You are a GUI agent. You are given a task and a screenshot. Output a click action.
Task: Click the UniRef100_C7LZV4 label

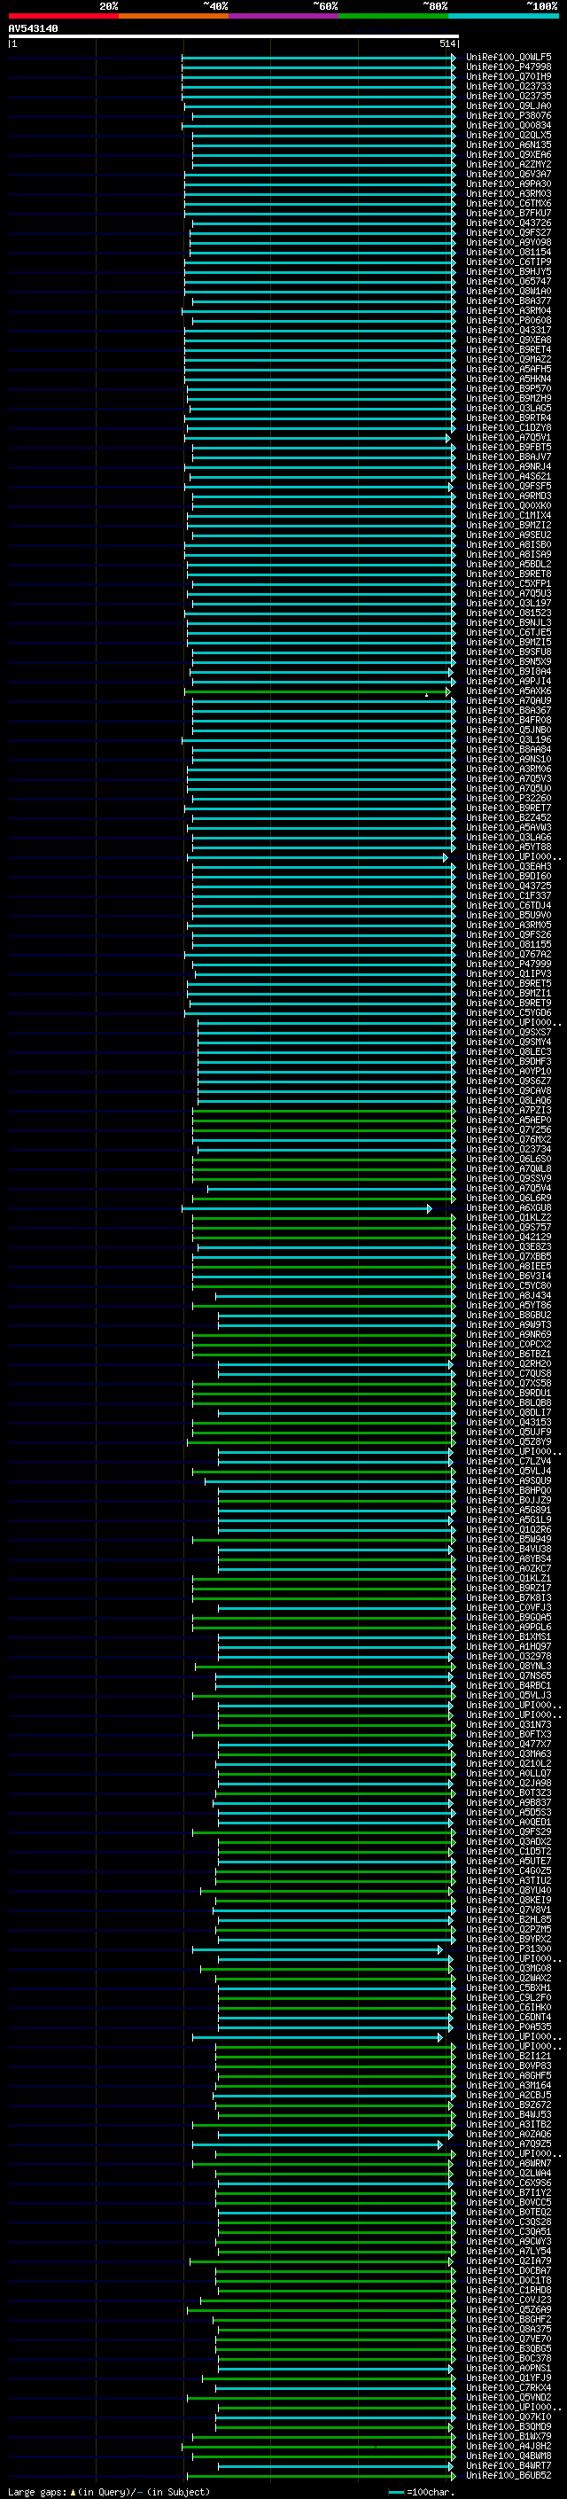click(x=509, y=1462)
